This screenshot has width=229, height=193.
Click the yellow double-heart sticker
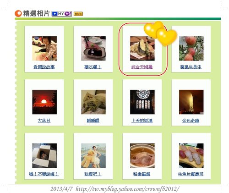tap(161, 33)
